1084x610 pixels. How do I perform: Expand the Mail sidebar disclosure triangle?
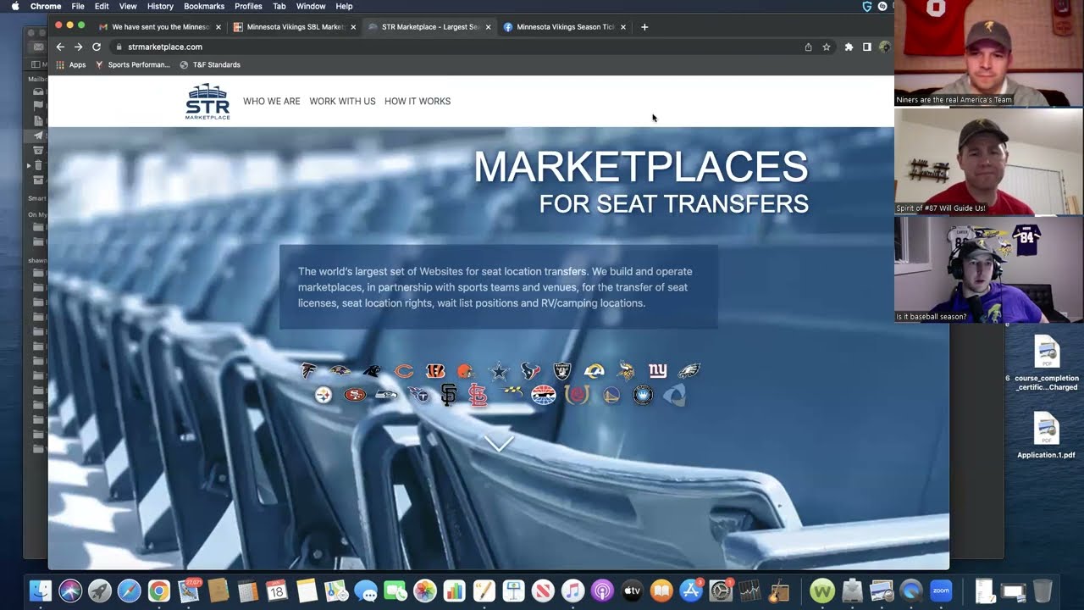[x=29, y=165]
